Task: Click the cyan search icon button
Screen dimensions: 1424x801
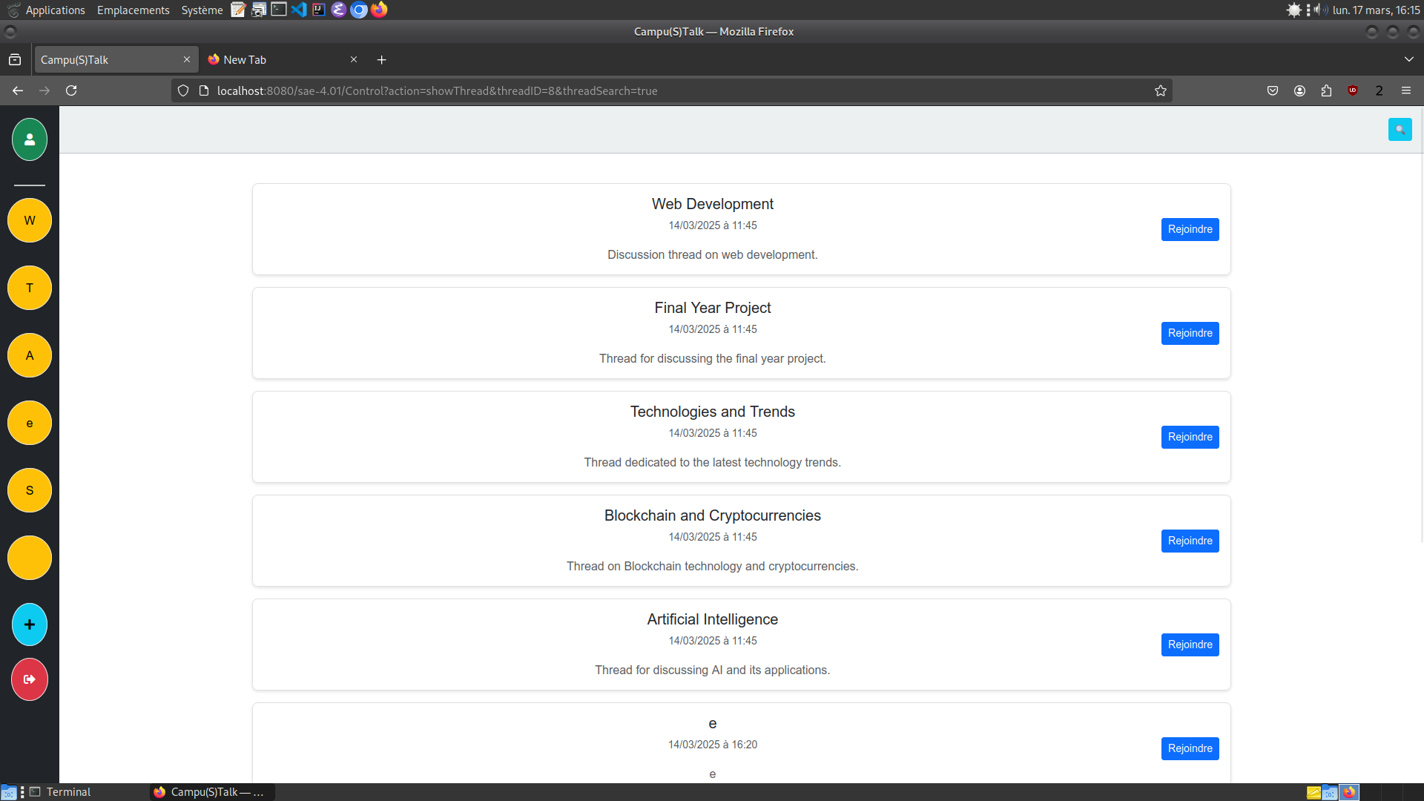Action: [x=1400, y=130]
